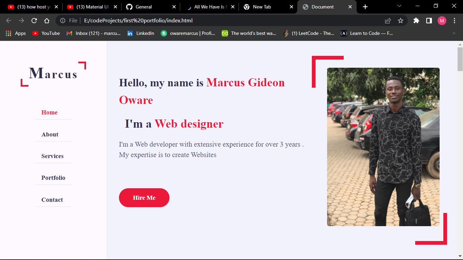463x260 pixels.
Task: Open the Extensions puzzle icon
Action: (416, 20)
